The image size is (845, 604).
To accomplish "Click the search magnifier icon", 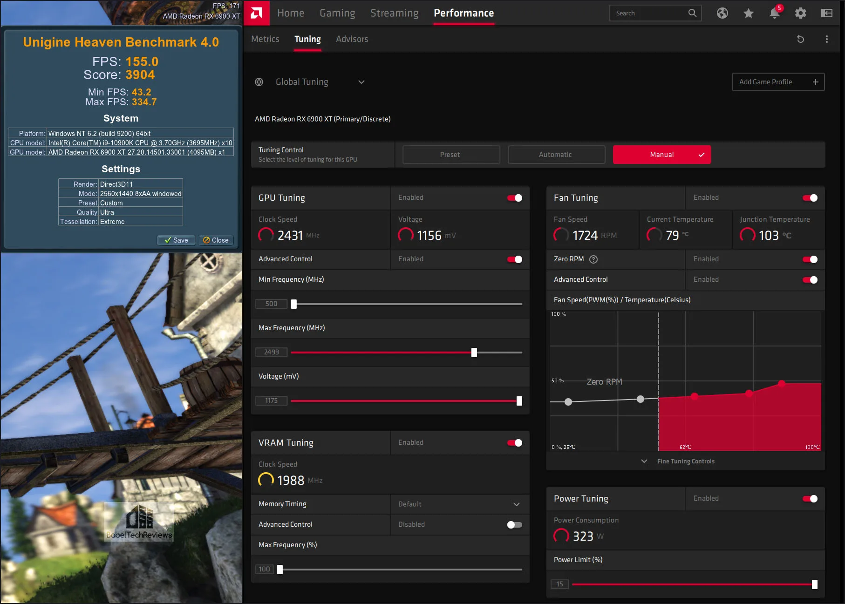I will pos(692,13).
